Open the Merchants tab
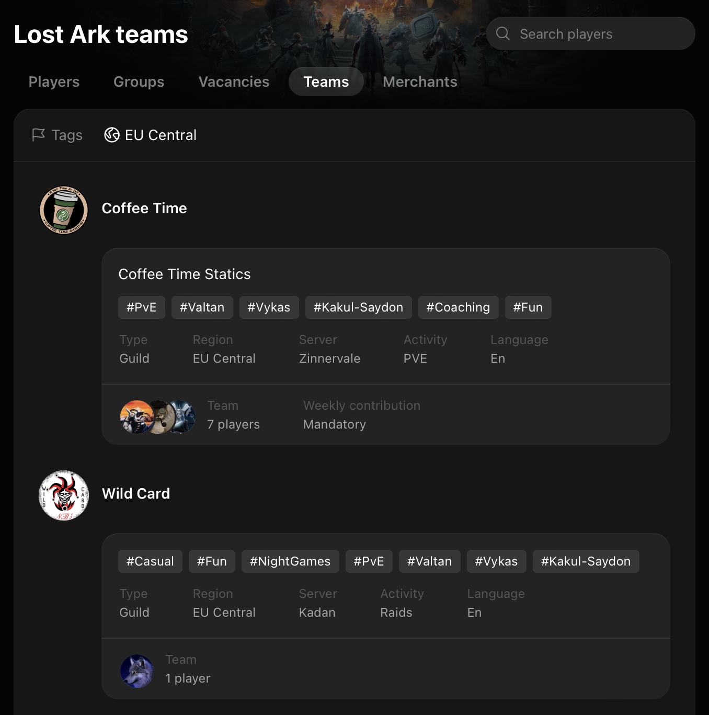 coord(420,82)
